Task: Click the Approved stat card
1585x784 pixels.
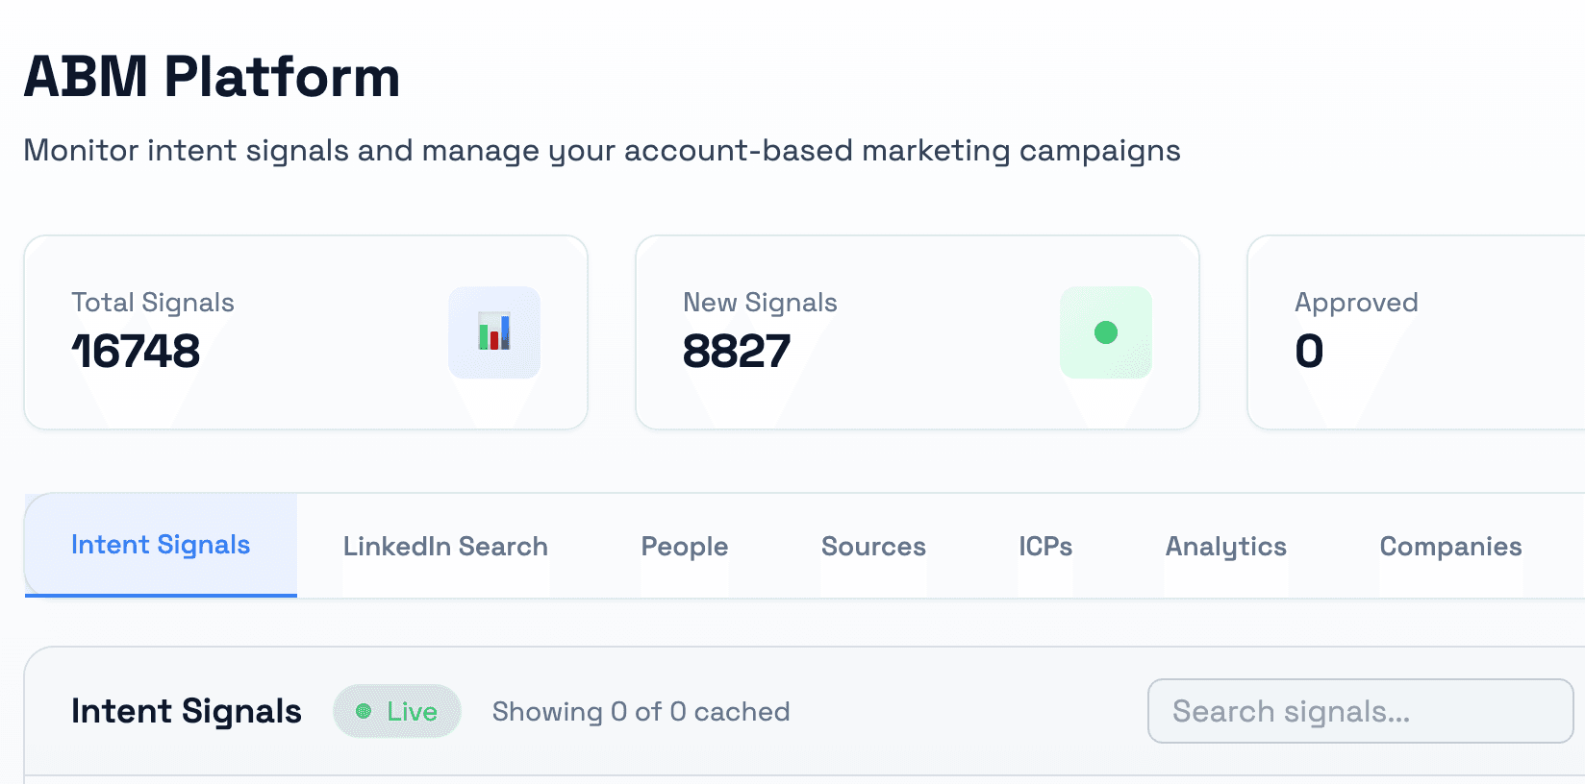Action: pos(1414,331)
